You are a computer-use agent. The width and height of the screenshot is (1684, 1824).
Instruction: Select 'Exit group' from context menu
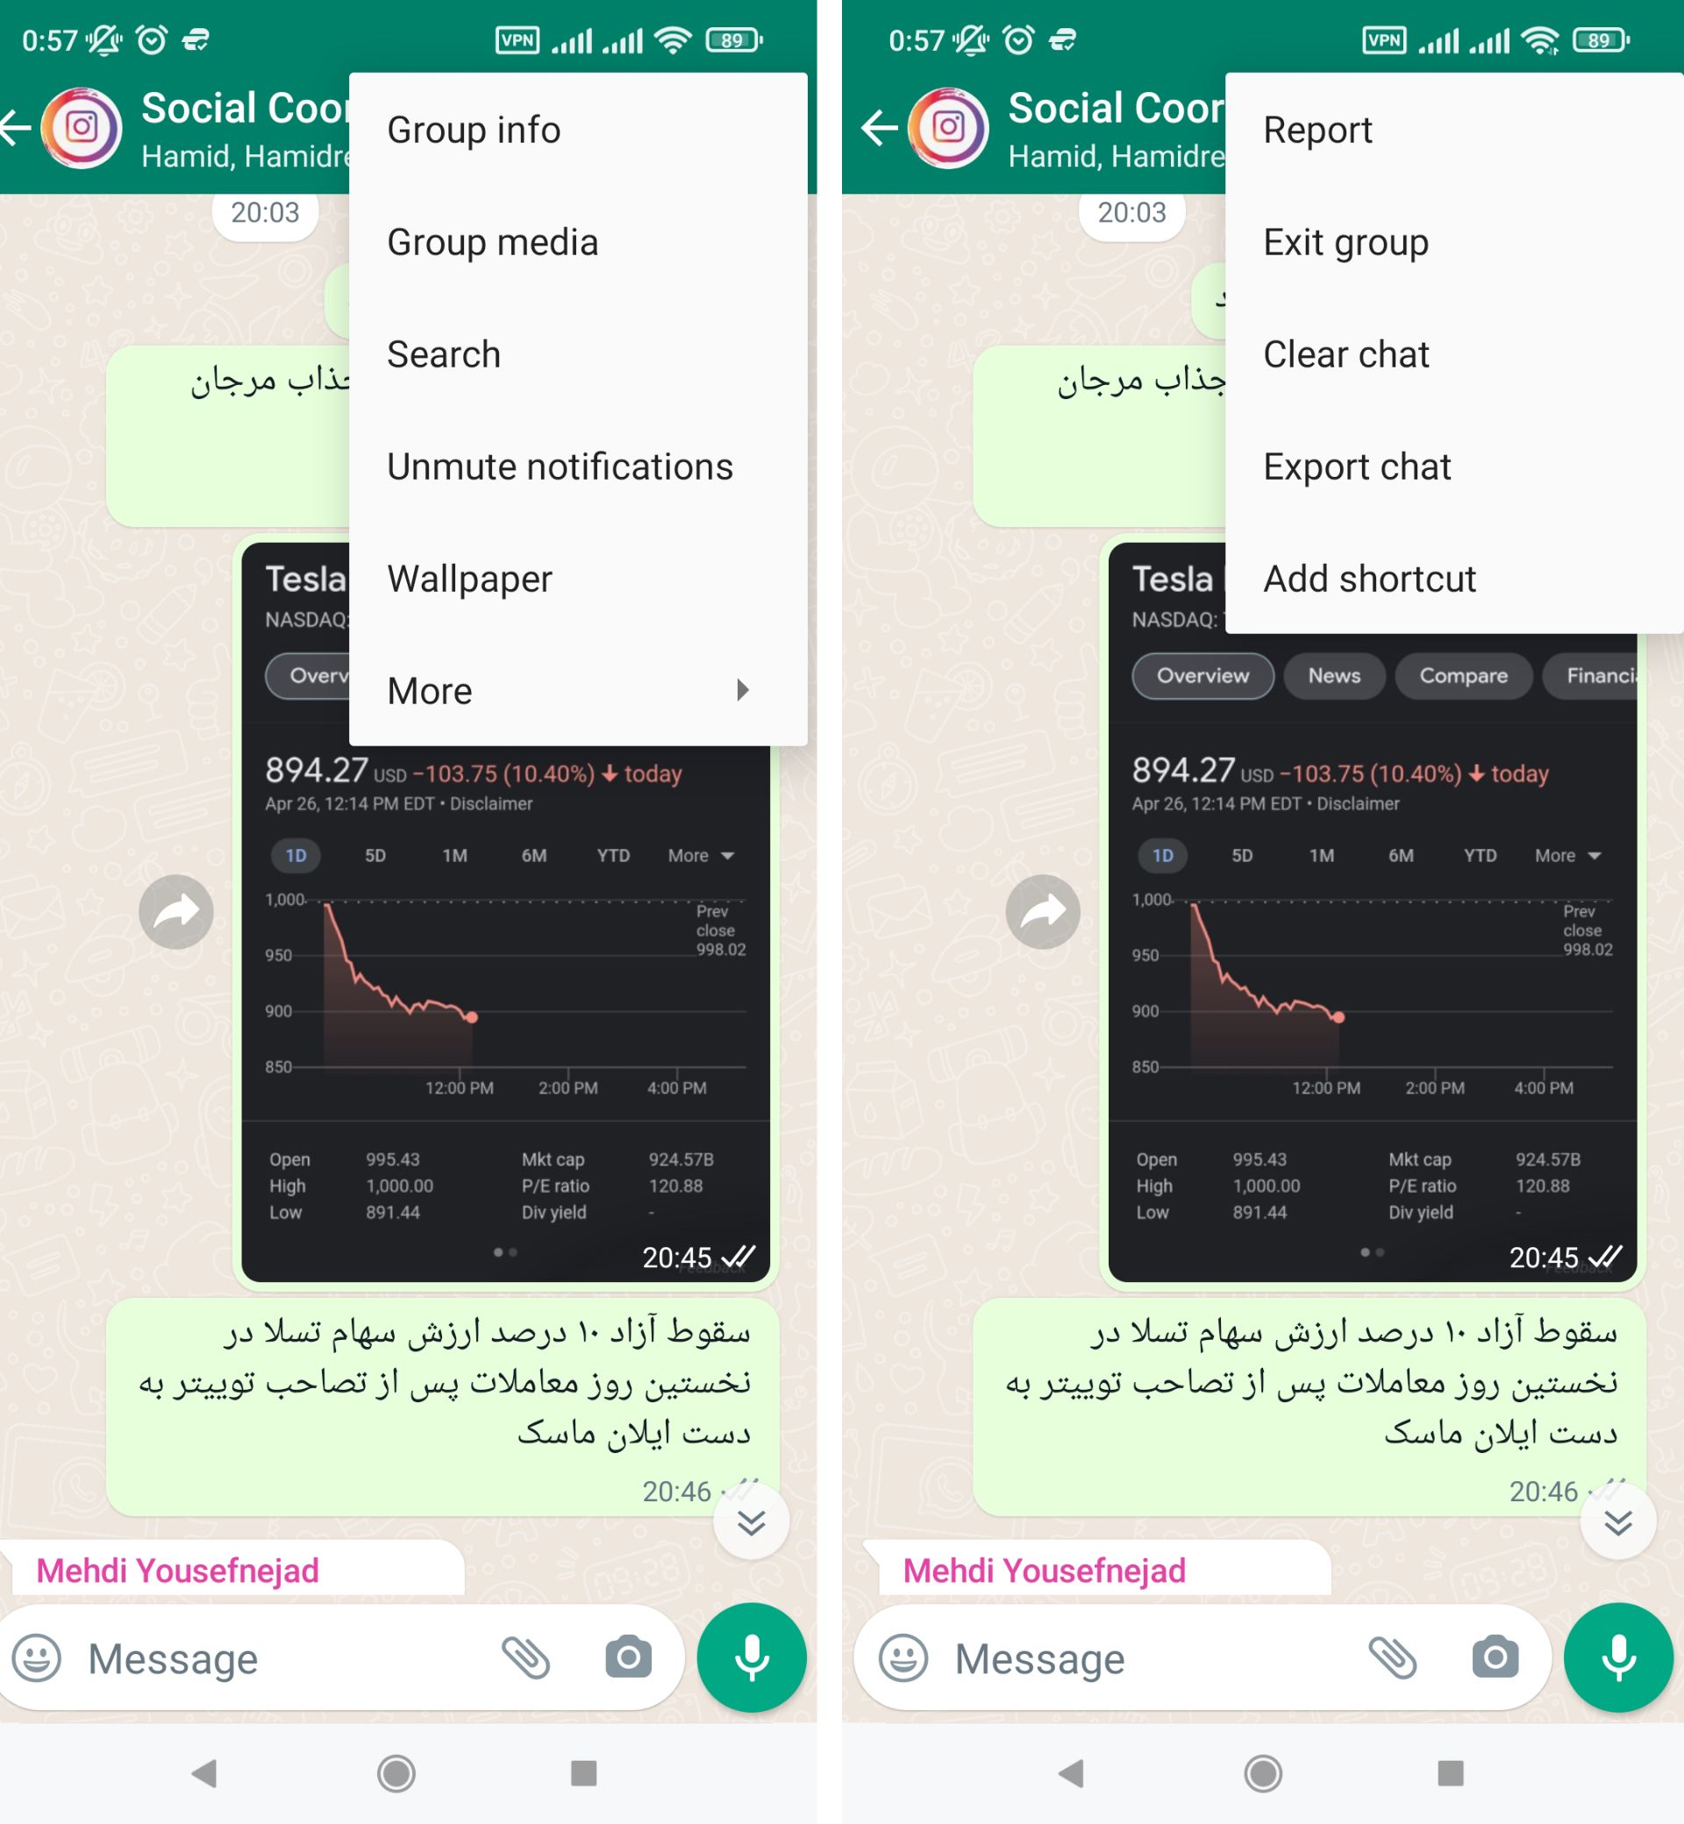pyautogui.click(x=1345, y=241)
